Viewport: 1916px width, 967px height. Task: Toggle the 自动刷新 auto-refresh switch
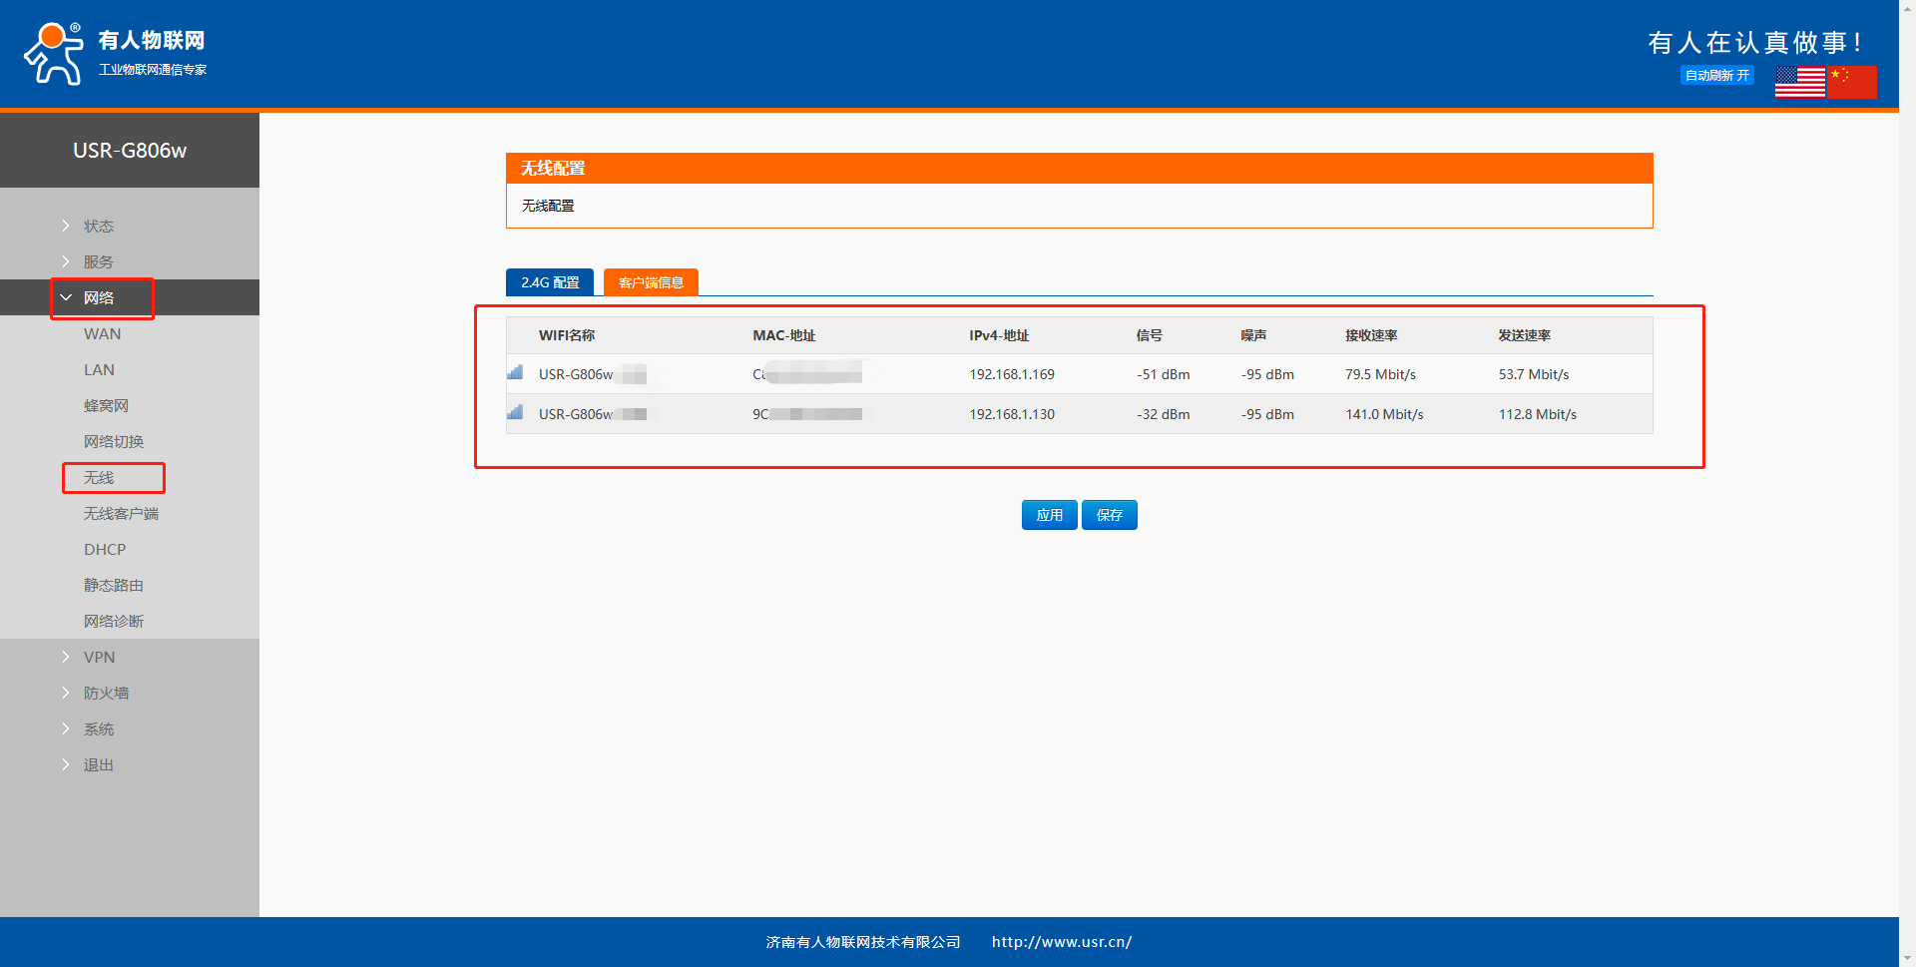coord(1716,76)
